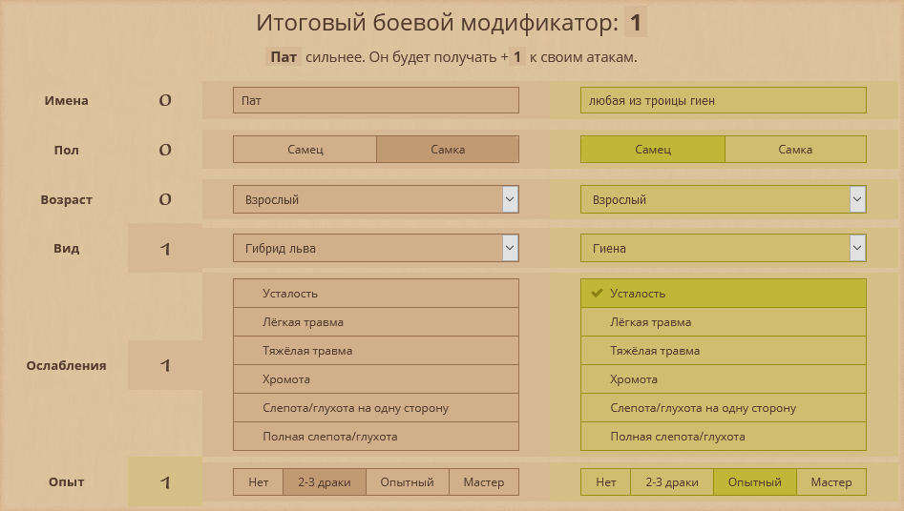This screenshot has width=904, height=511.
Task: Select Самка for the right fighter
Action: pyautogui.click(x=795, y=150)
